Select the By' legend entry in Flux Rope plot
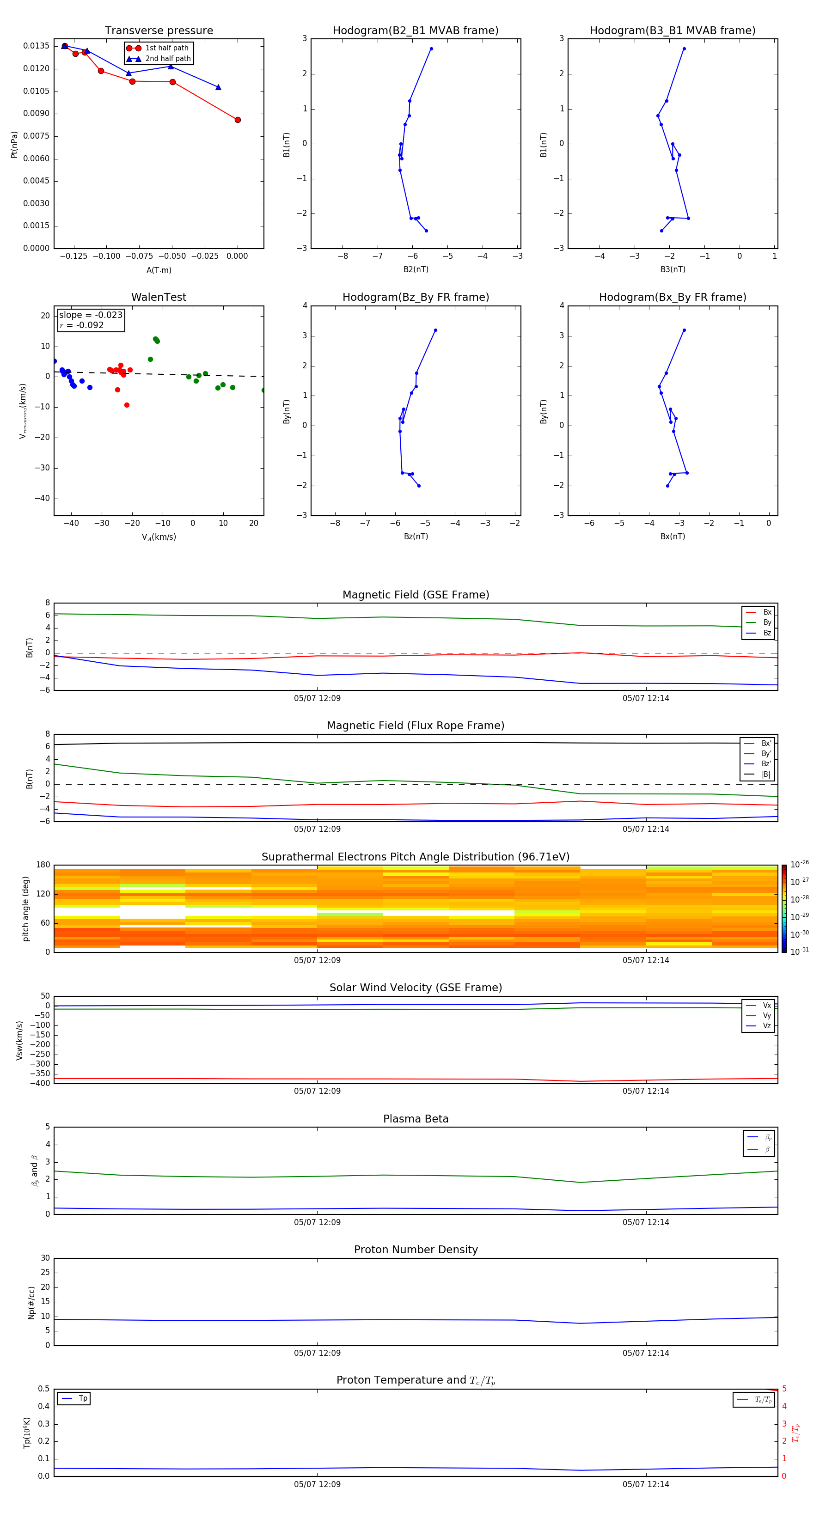This screenshot has height=1525, width=832. click(x=758, y=754)
